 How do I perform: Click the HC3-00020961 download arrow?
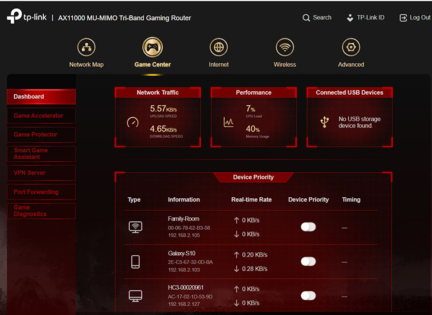pyautogui.click(x=236, y=303)
